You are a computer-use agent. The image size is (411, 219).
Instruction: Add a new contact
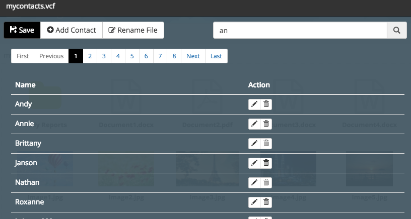(72, 30)
